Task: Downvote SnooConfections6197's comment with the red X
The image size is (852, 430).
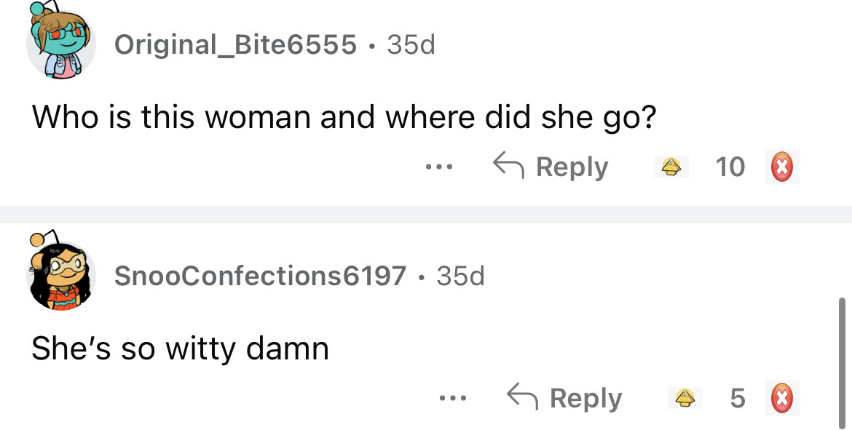Action: (x=781, y=398)
